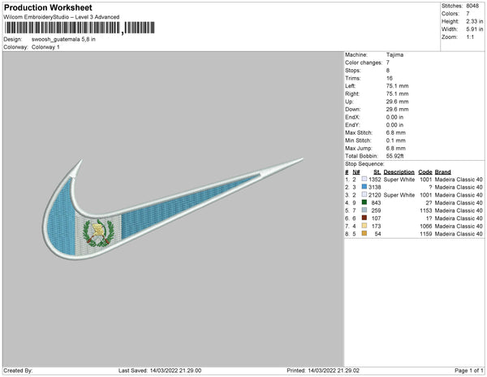Click the "Color changes:" label
The image size is (487, 377).
[x=364, y=63]
